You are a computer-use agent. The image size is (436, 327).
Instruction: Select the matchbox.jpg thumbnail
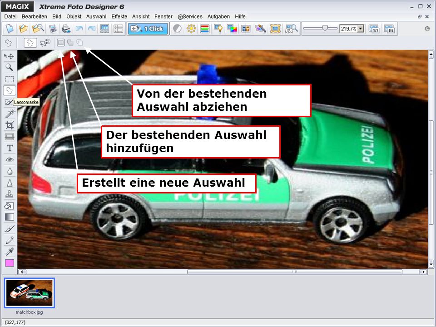click(30, 293)
